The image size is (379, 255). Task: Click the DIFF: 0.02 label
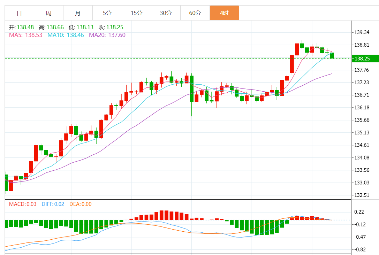click(x=53, y=204)
